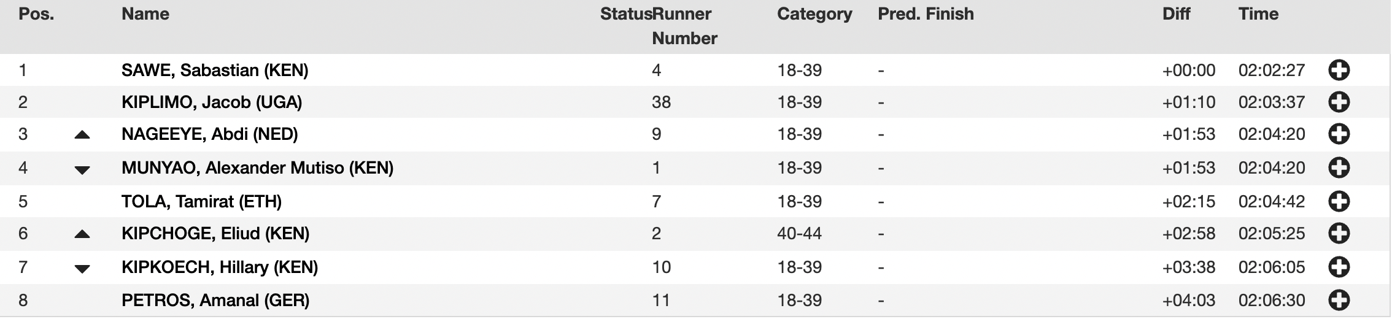Sort results by Category header
Image resolution: width=1392 pixels, height=319 pixels.
(814, 14)
